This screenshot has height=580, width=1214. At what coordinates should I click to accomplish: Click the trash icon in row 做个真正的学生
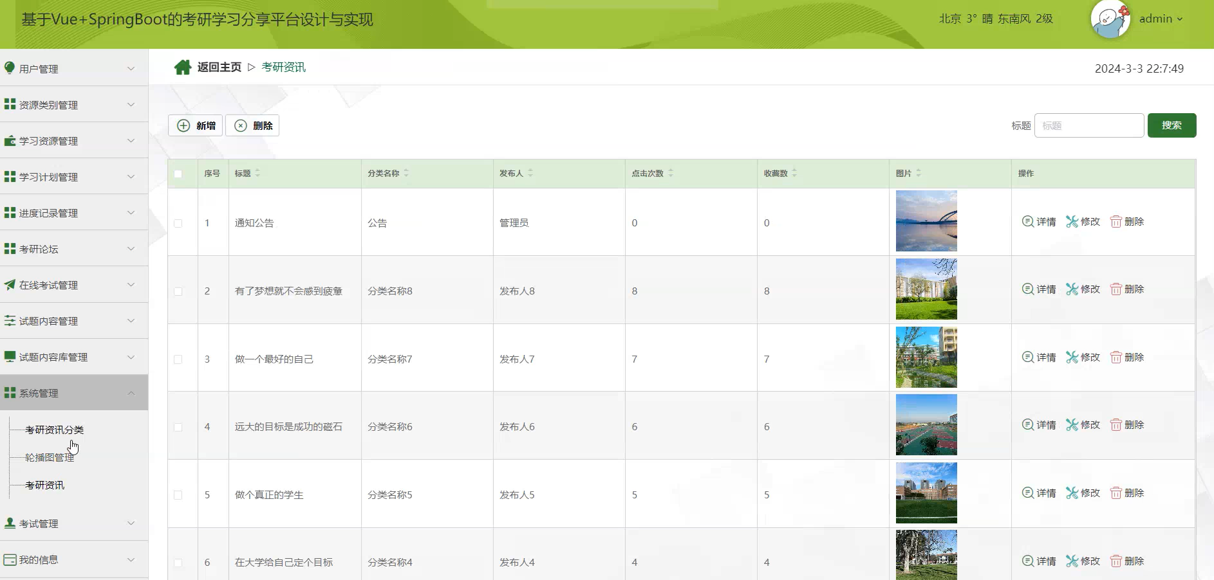coord(1116,493)
